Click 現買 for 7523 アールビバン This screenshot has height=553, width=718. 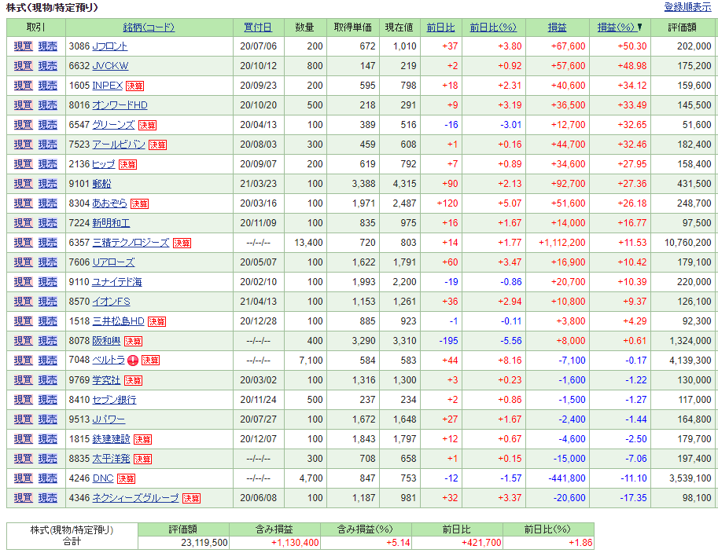point(24,145)
